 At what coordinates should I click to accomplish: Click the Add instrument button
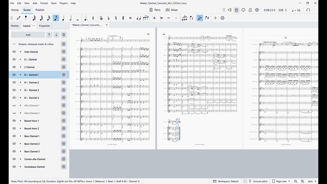pyautogui.click(x=28, y=35)
